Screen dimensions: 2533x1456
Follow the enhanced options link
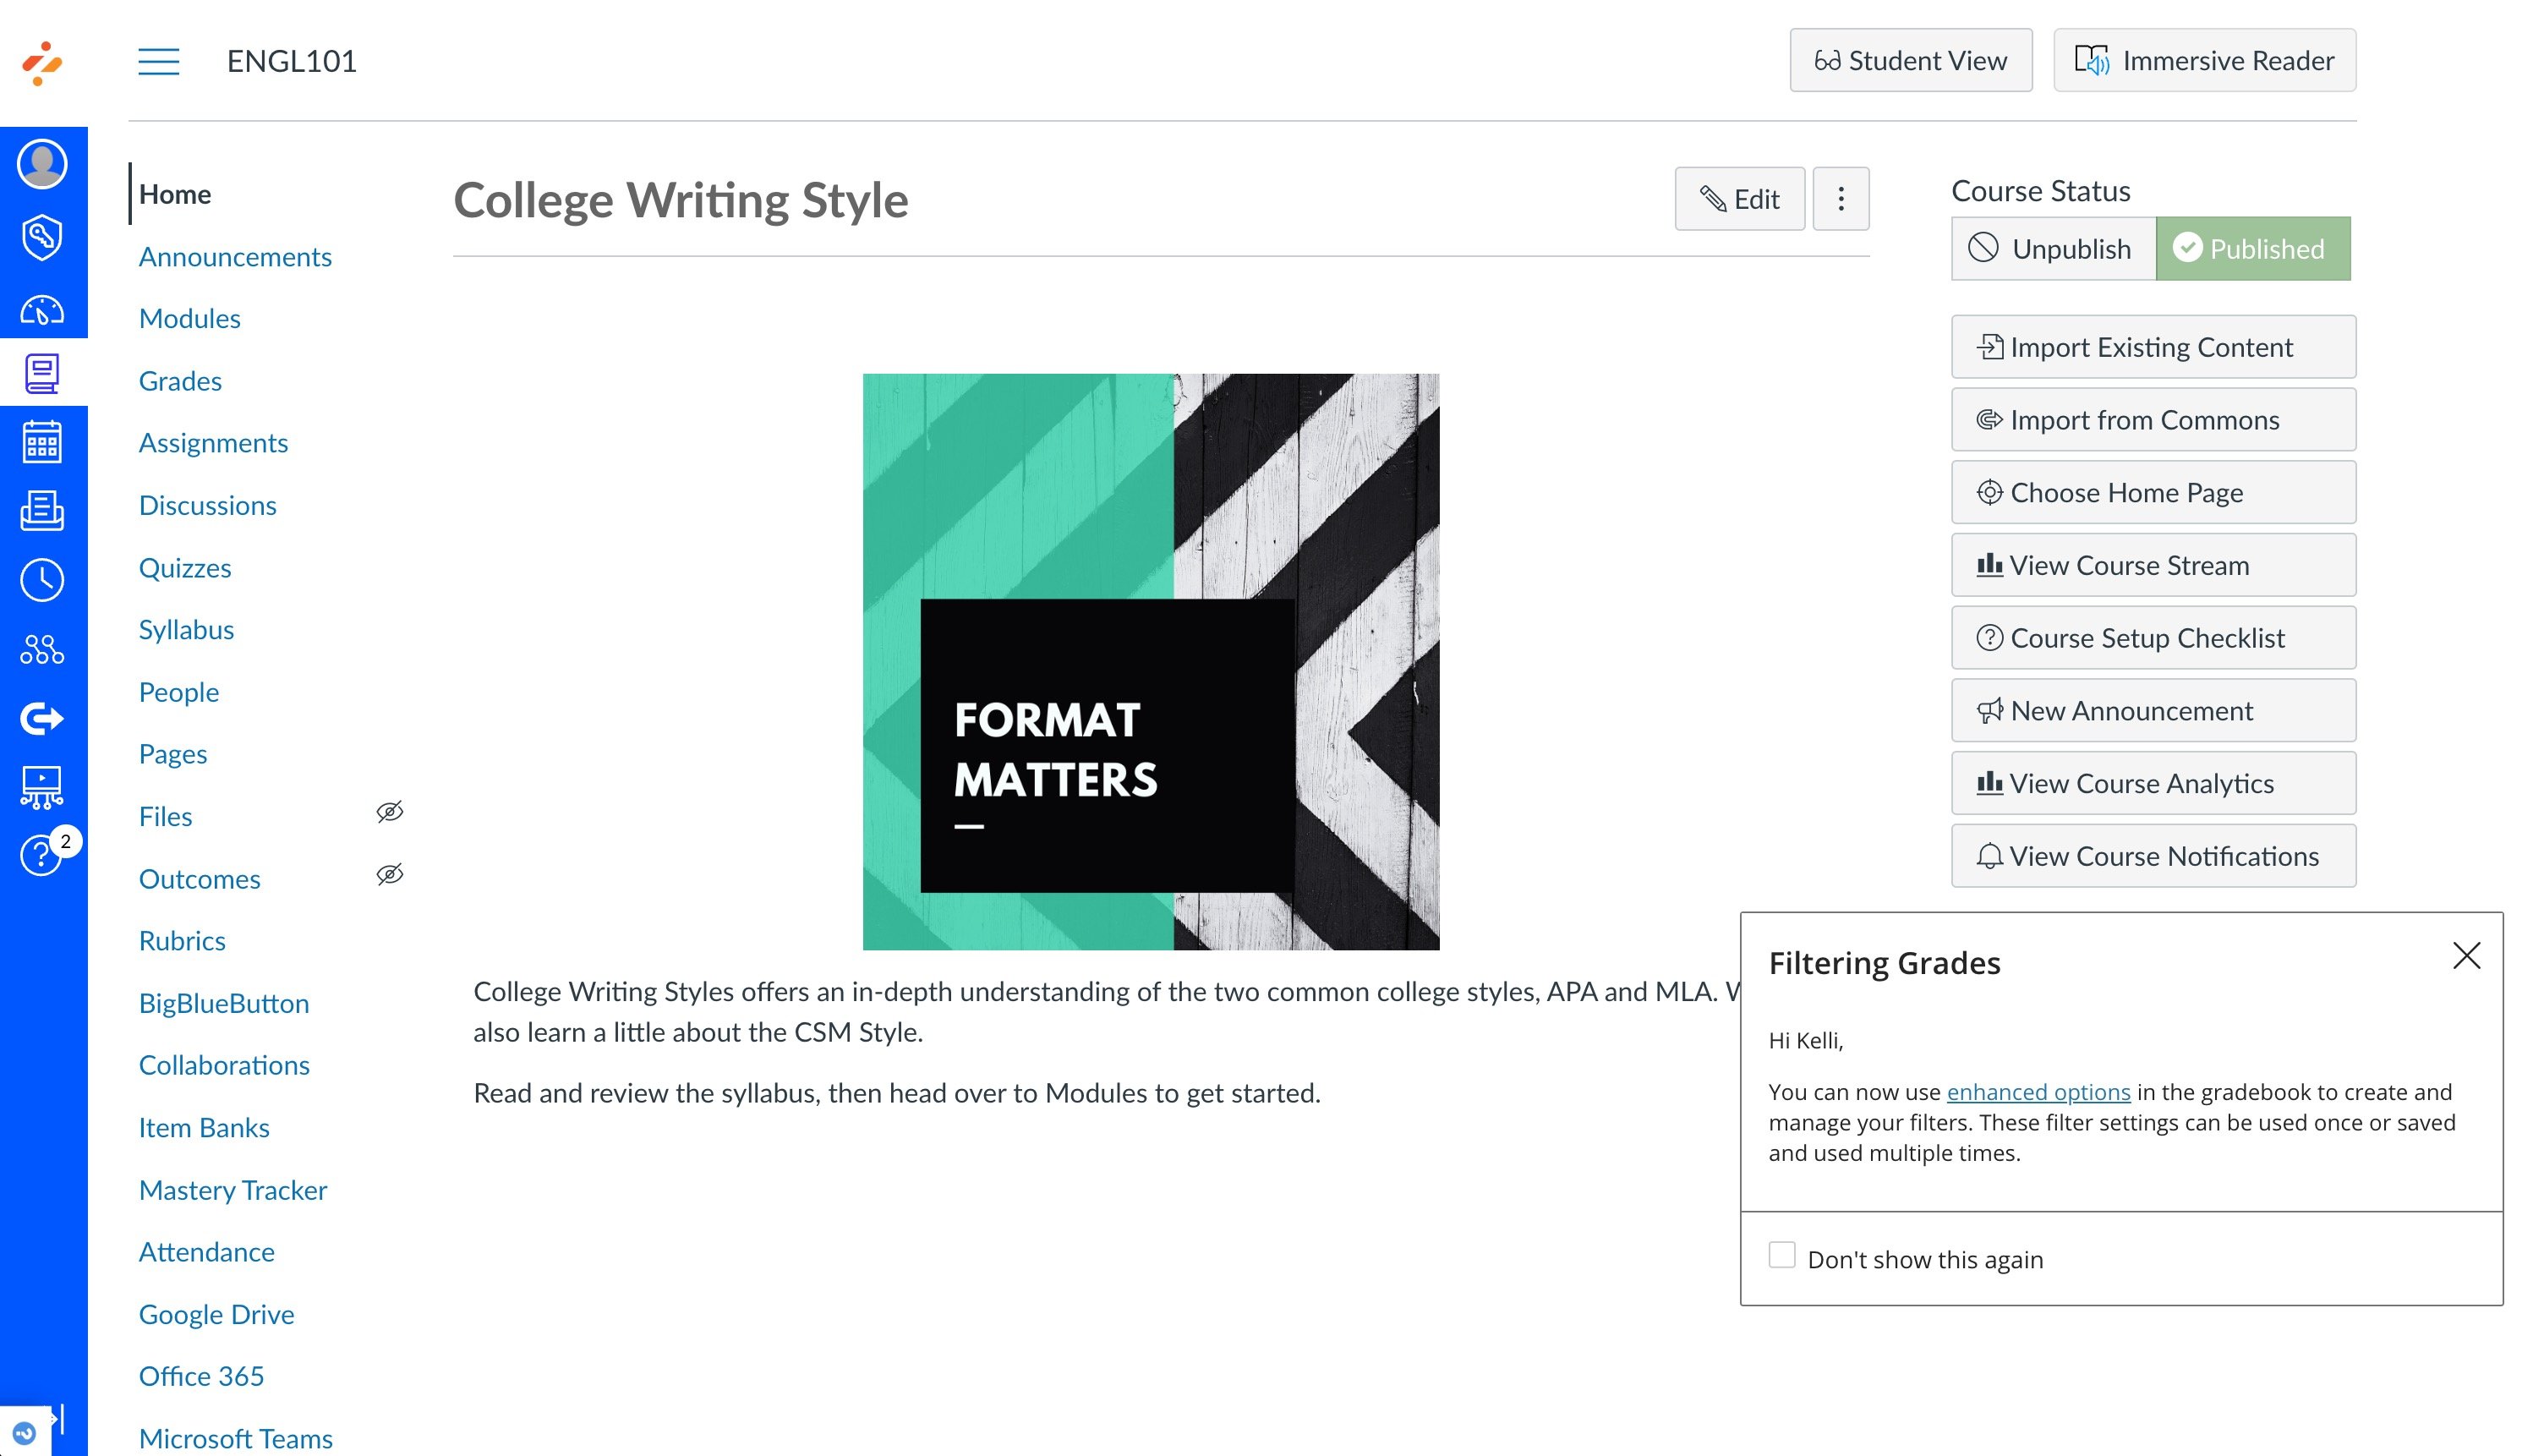[2038, 1092]
